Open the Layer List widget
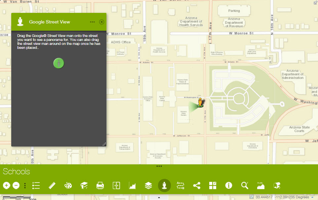This screenshot has width=318, height=200. coord(148,185)
